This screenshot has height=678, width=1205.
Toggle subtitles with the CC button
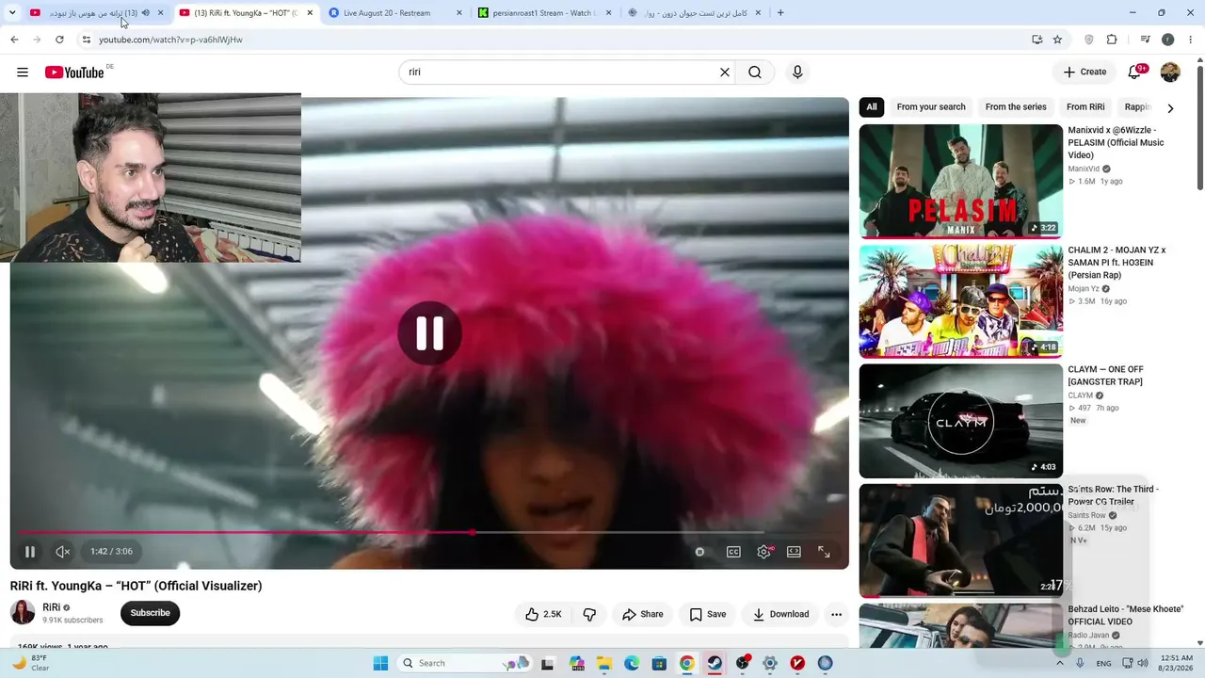pyautogui.click(x=733, y=552)
